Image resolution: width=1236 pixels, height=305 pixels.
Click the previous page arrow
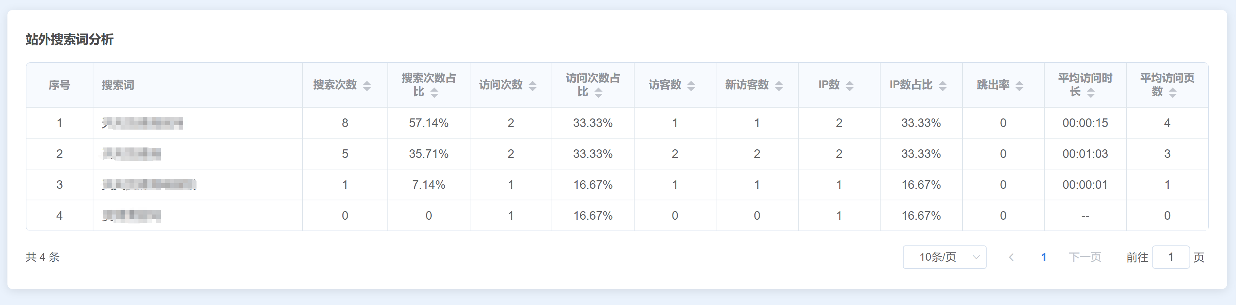pos(1011,257)
